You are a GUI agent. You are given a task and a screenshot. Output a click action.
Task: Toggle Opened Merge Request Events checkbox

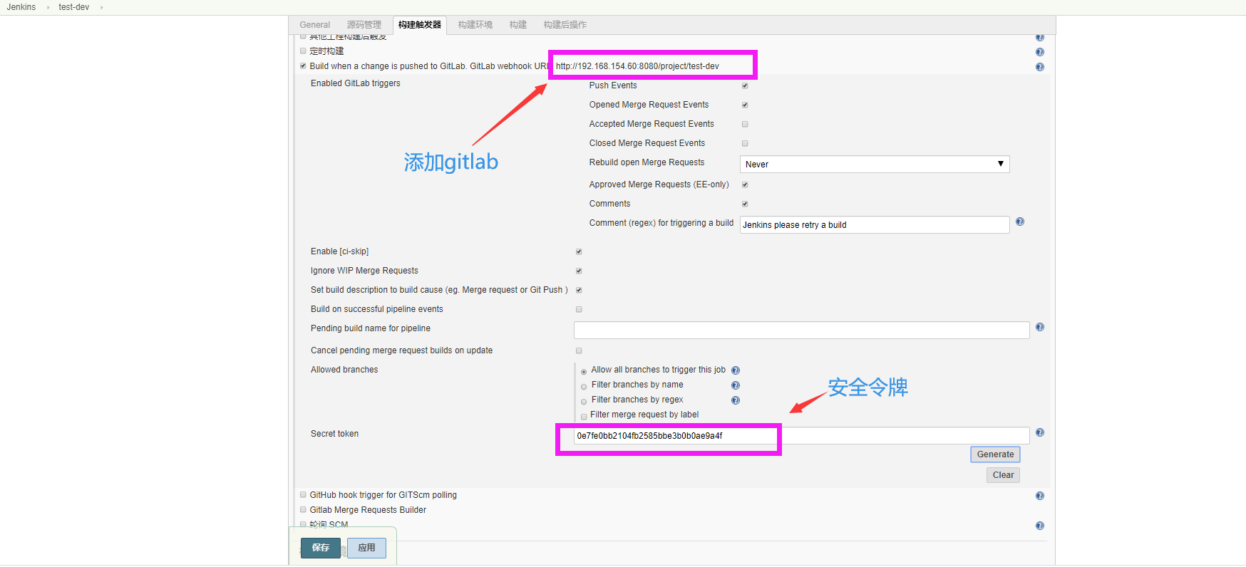coord(745,105)
